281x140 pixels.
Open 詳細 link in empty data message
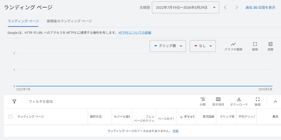[175, 131]
